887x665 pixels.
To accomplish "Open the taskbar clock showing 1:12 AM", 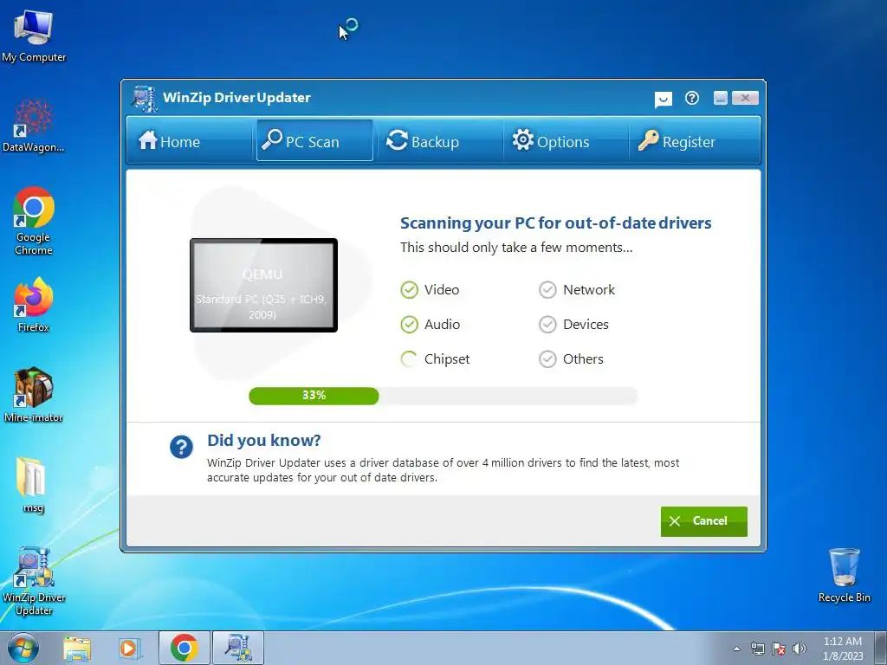I will [843, 649].
